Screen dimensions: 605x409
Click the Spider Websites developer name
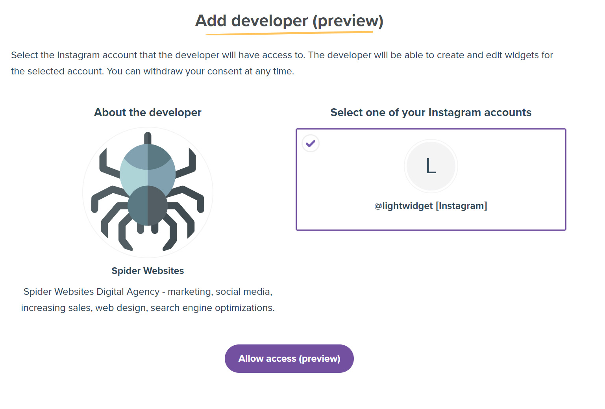coord(147,270)
